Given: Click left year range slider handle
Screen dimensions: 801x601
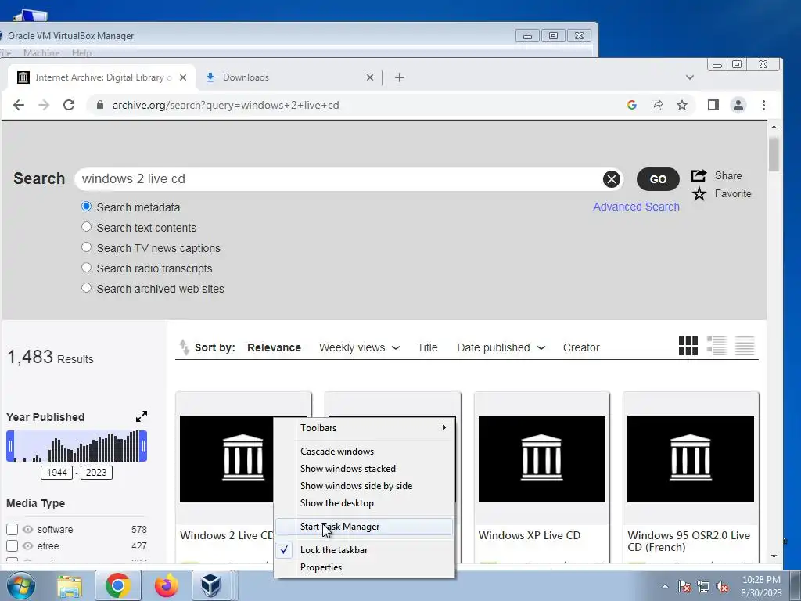Looking at the screenshot, I should (10, 446).
